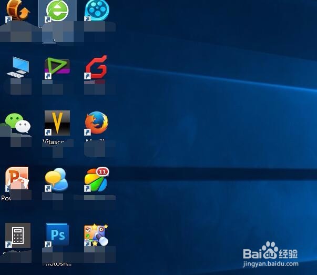Launch the green triangle purple-bar shortcut

click(57, 68)
